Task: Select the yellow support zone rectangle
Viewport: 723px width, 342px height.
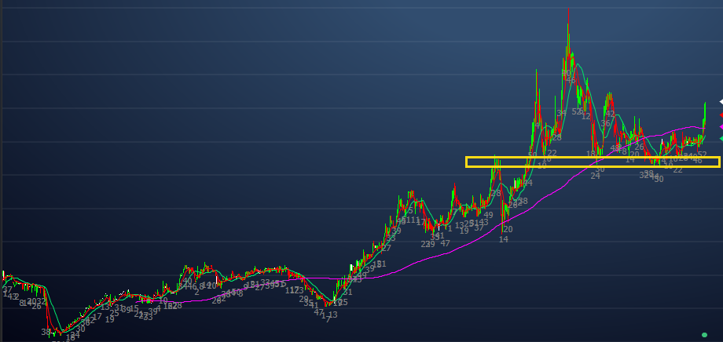Action: click(x=593, y=162)
